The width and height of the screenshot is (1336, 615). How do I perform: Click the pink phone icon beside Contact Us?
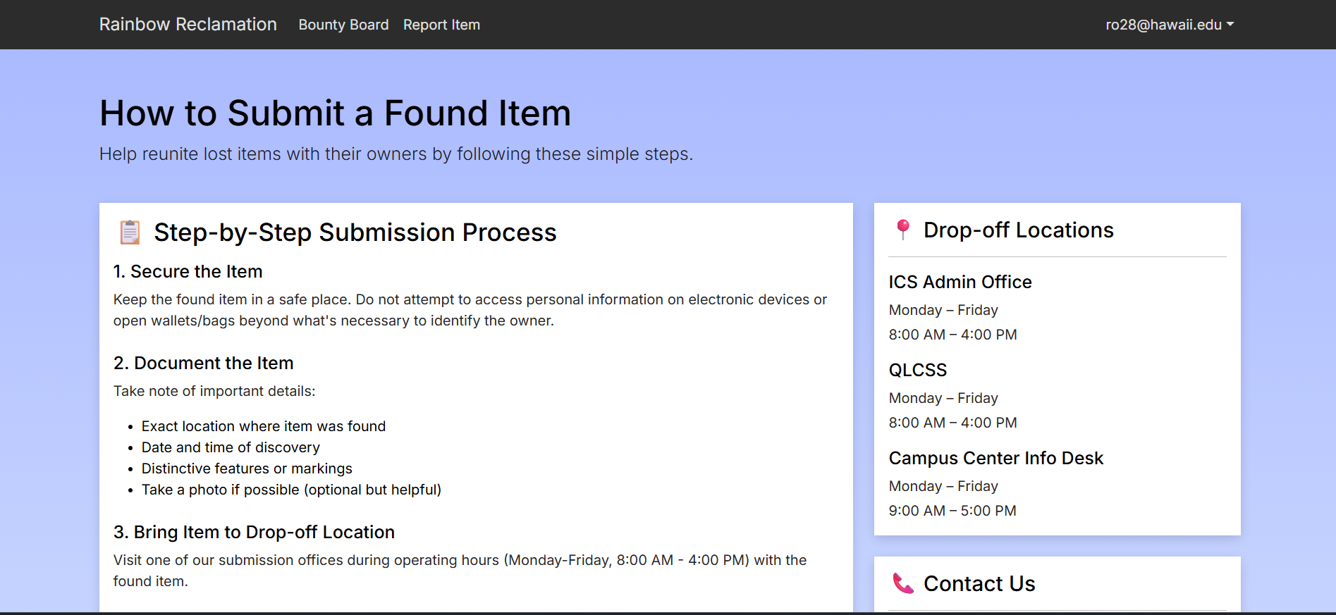click(903, 583)
